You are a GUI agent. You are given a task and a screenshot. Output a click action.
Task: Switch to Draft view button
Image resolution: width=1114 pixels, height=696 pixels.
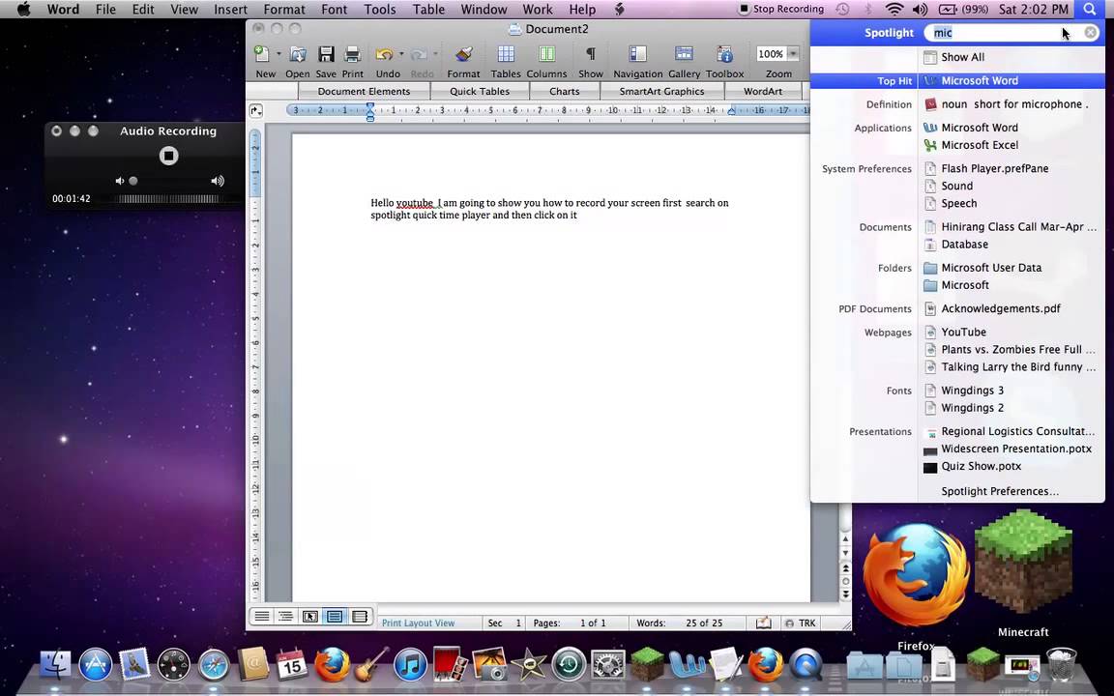[x=261, y=617]
